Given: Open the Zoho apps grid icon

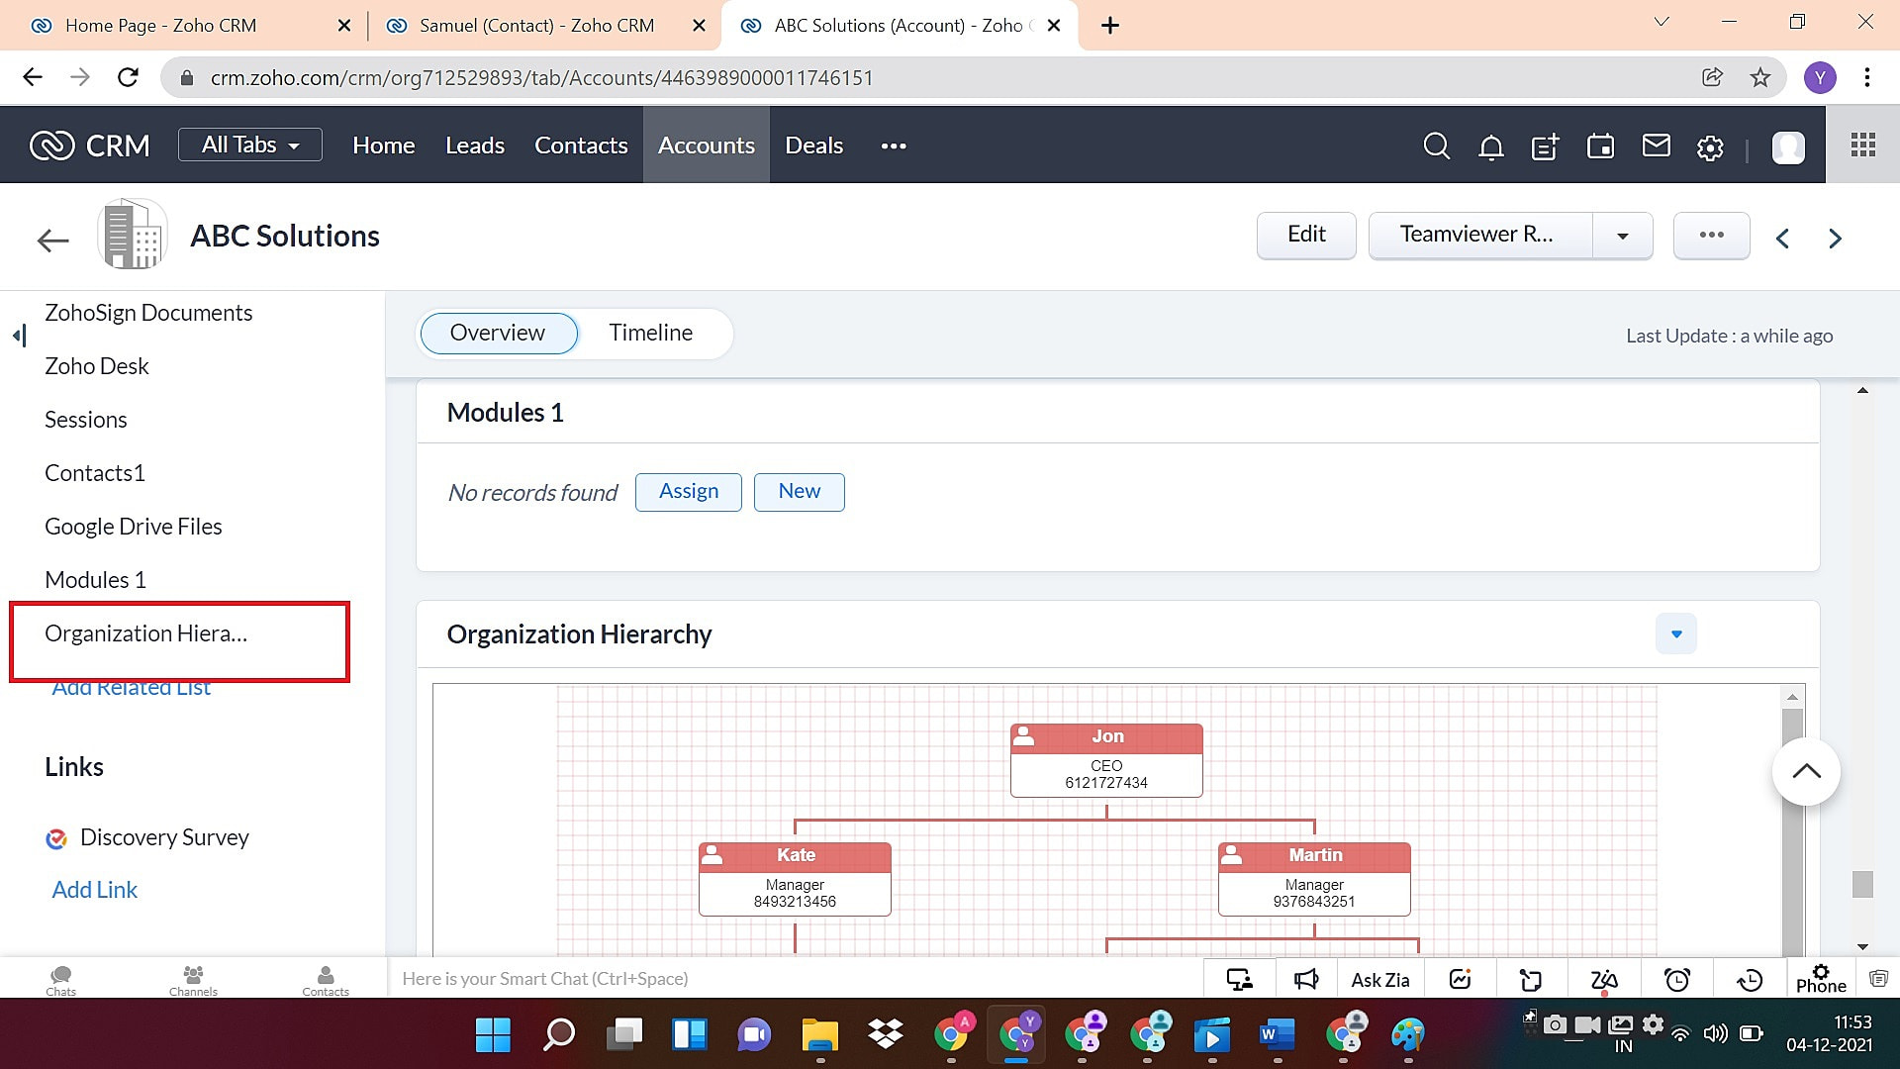Looking at the screenshot, I should [x=1862, y=146].
